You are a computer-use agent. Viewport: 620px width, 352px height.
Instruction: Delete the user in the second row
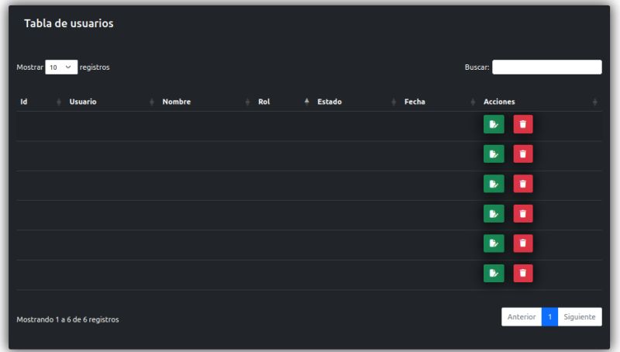point(522,154)
